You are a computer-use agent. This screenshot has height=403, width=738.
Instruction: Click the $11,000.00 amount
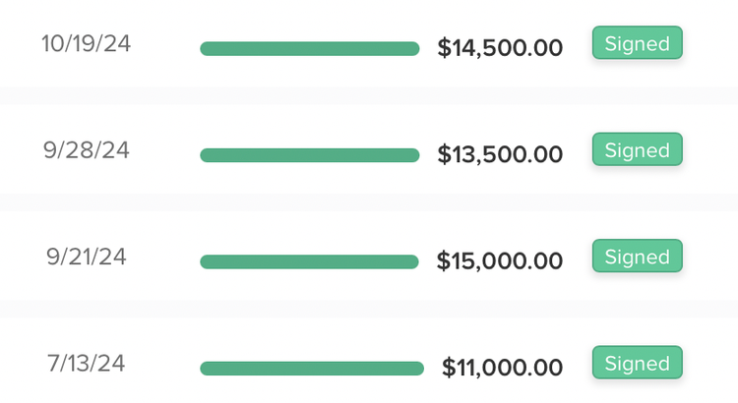502,368
